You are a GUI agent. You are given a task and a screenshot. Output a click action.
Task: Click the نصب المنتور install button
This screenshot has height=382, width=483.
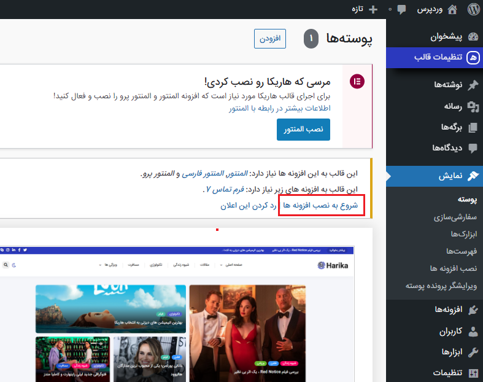(x=303, y=130)
